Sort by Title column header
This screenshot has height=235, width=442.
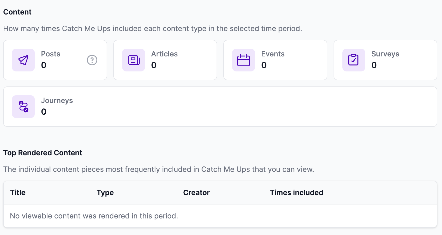18,193
